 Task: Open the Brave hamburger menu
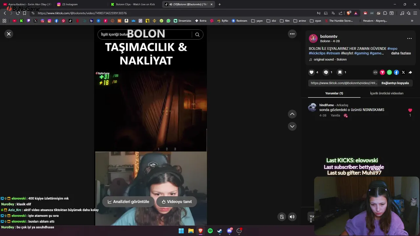[x=415, y=13]
